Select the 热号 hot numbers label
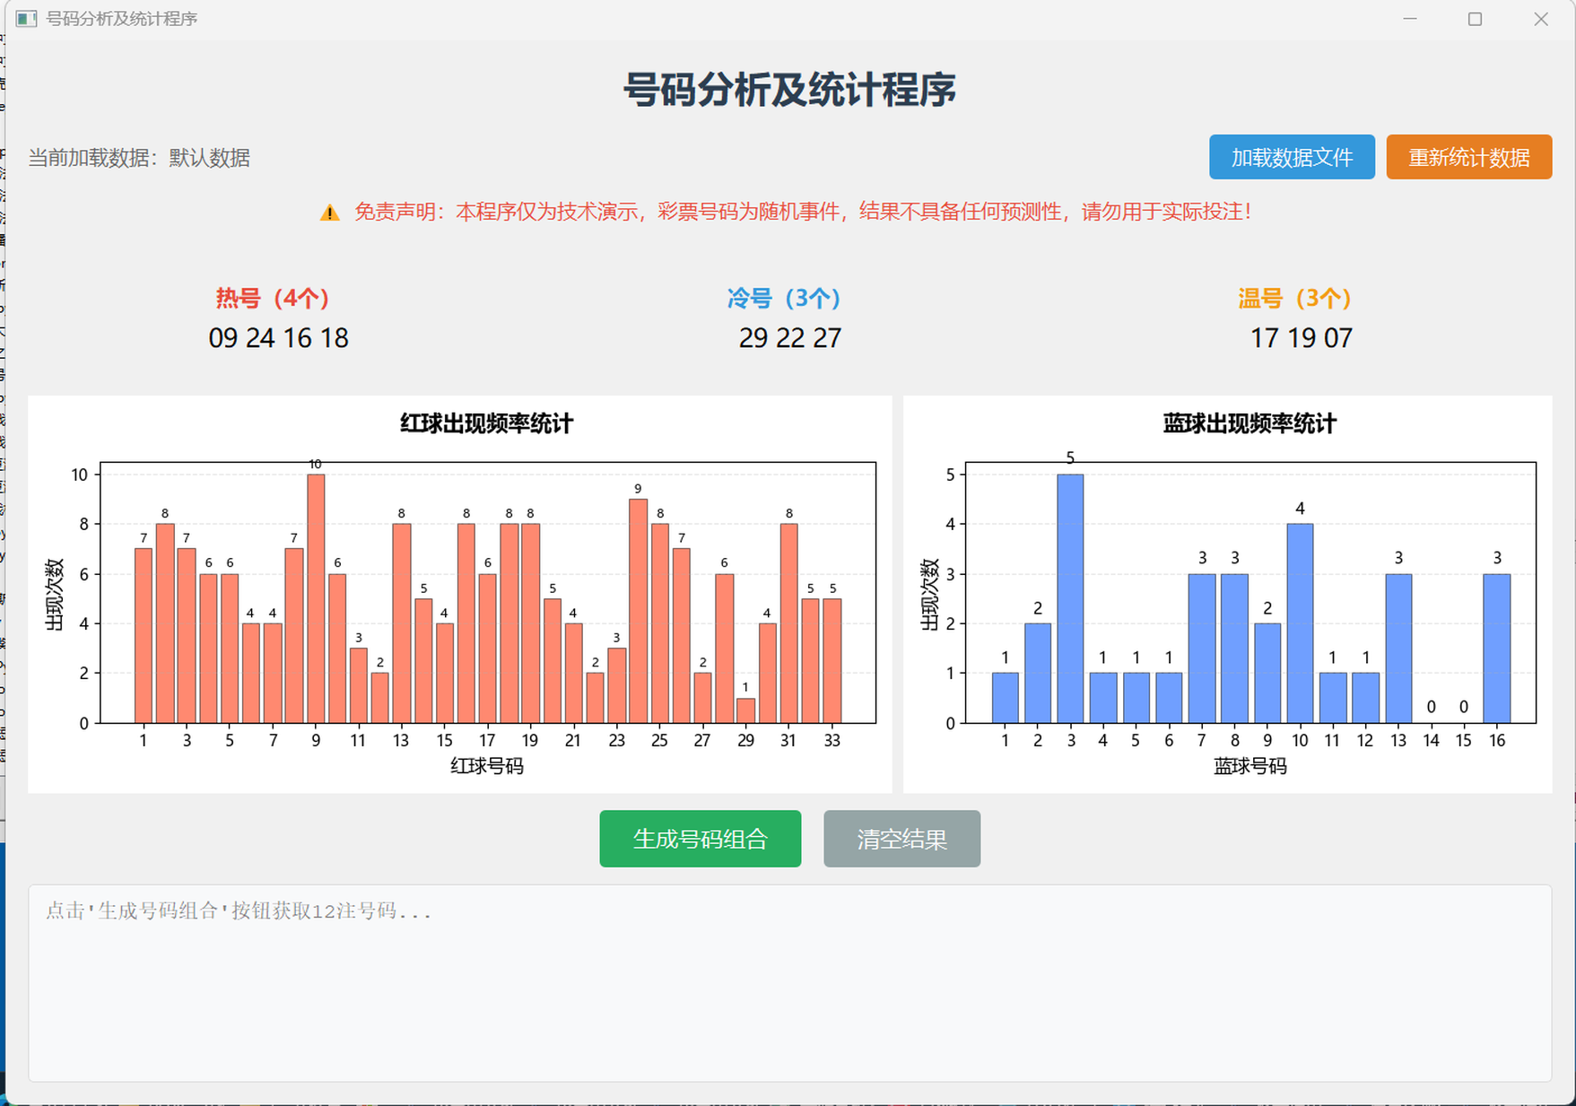Screen dimensions: 1576x1106 coord(270,297)
